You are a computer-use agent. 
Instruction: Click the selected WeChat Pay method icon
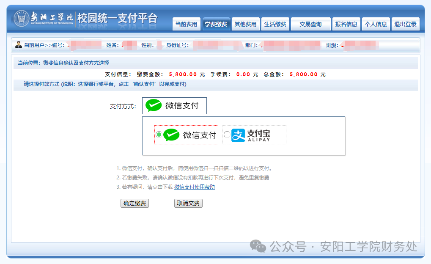point(154,106)
